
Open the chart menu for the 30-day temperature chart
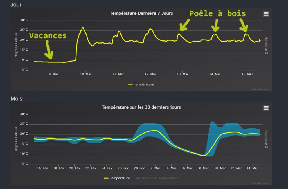(x=266, y=108)
